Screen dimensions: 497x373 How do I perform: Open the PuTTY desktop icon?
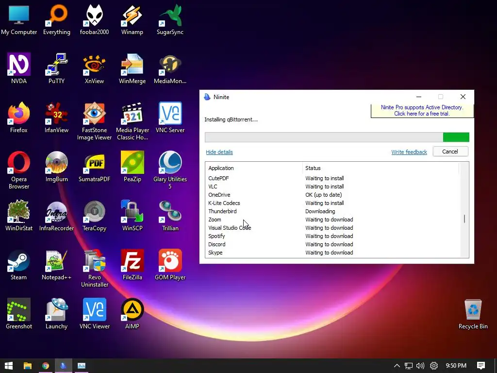(56, 68)
